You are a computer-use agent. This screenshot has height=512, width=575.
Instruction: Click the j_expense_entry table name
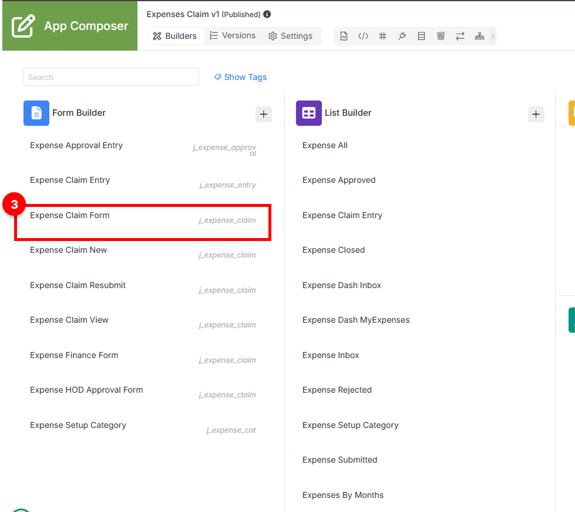point(228,185)
